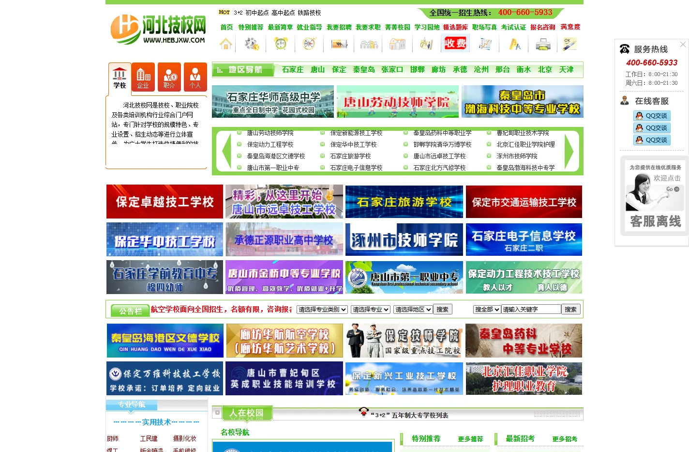Viewport: 689px width, 452px height.
Task: Click the 搜索 button next to region dropdown
Action: [442, 309]
